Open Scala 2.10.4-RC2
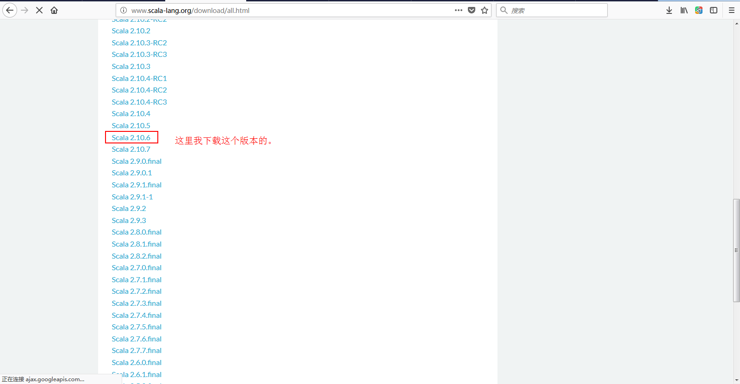740x384 pixels. click(139, 90)
